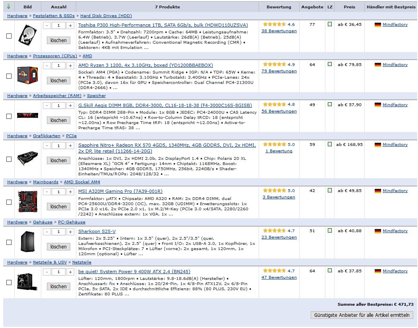This screenshot has height=328, width=418.
Task: Select the MSI A320M row checkbox
Action: (x=9, y=202)
